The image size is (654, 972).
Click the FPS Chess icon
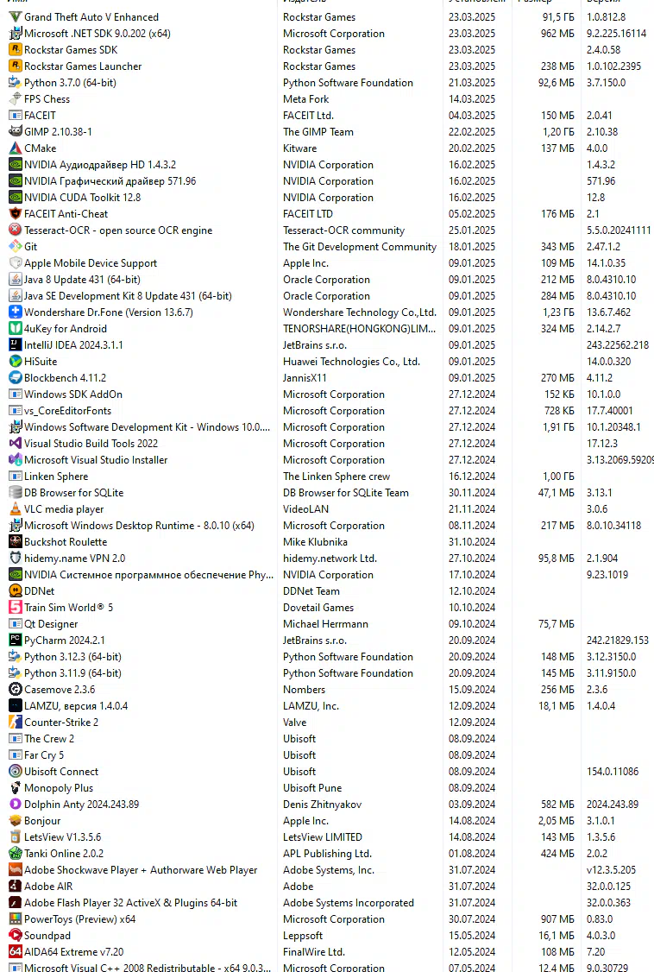(x=15, y=98)
